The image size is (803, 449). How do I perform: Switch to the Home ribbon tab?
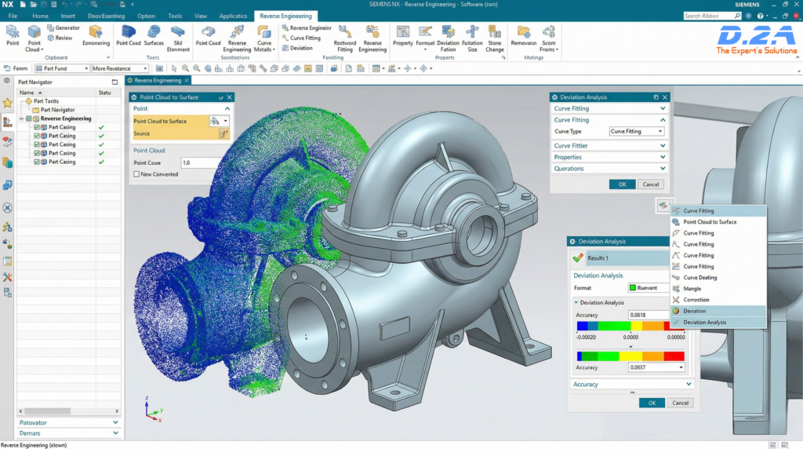point(40,16)
